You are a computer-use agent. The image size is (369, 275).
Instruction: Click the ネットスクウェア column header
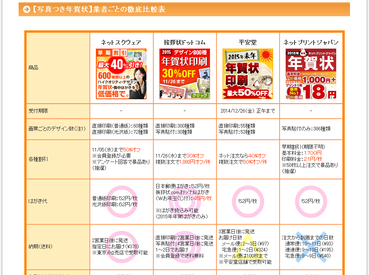point(121,43)
